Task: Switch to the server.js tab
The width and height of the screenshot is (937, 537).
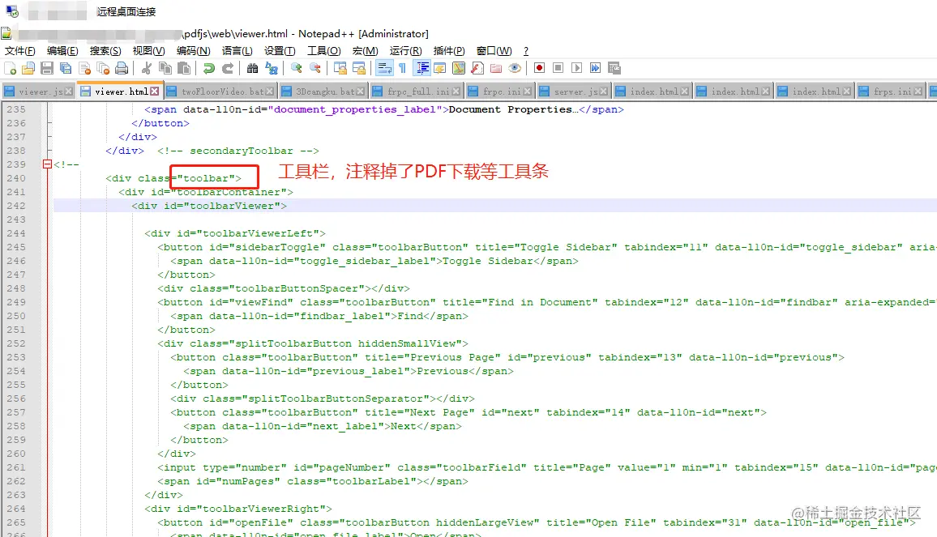Action: [573, 92]
